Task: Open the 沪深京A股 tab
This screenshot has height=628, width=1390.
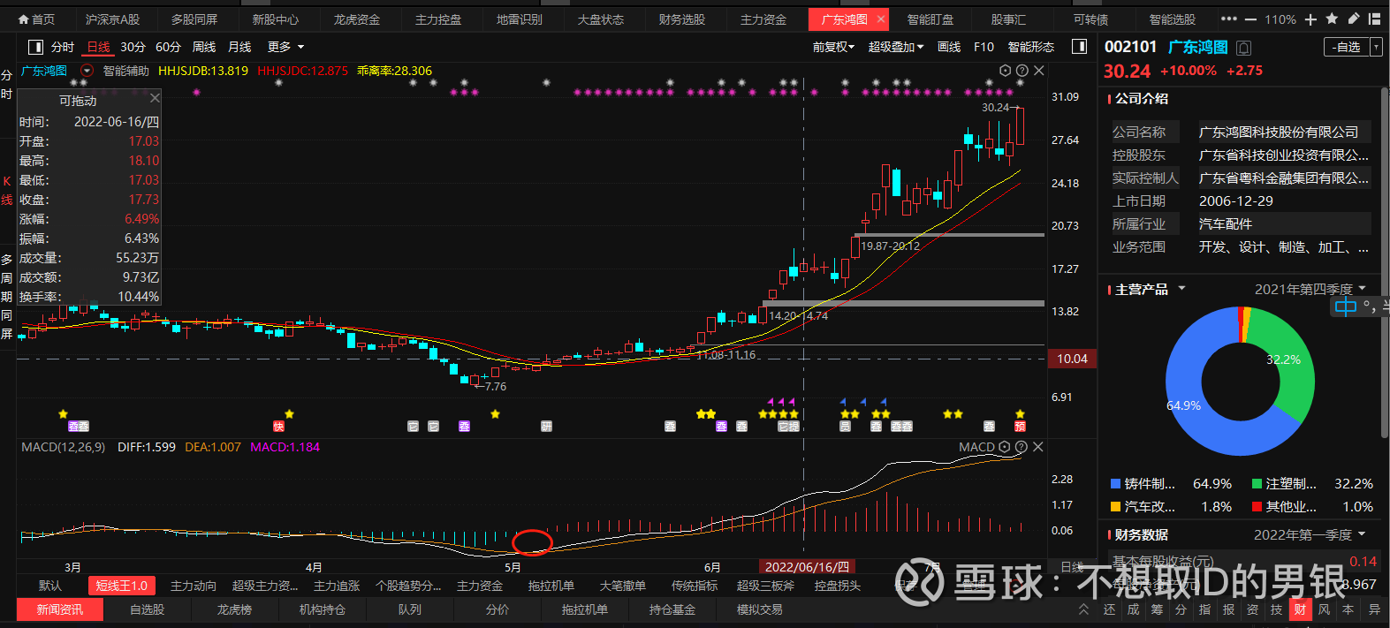Action: (112, 19)
